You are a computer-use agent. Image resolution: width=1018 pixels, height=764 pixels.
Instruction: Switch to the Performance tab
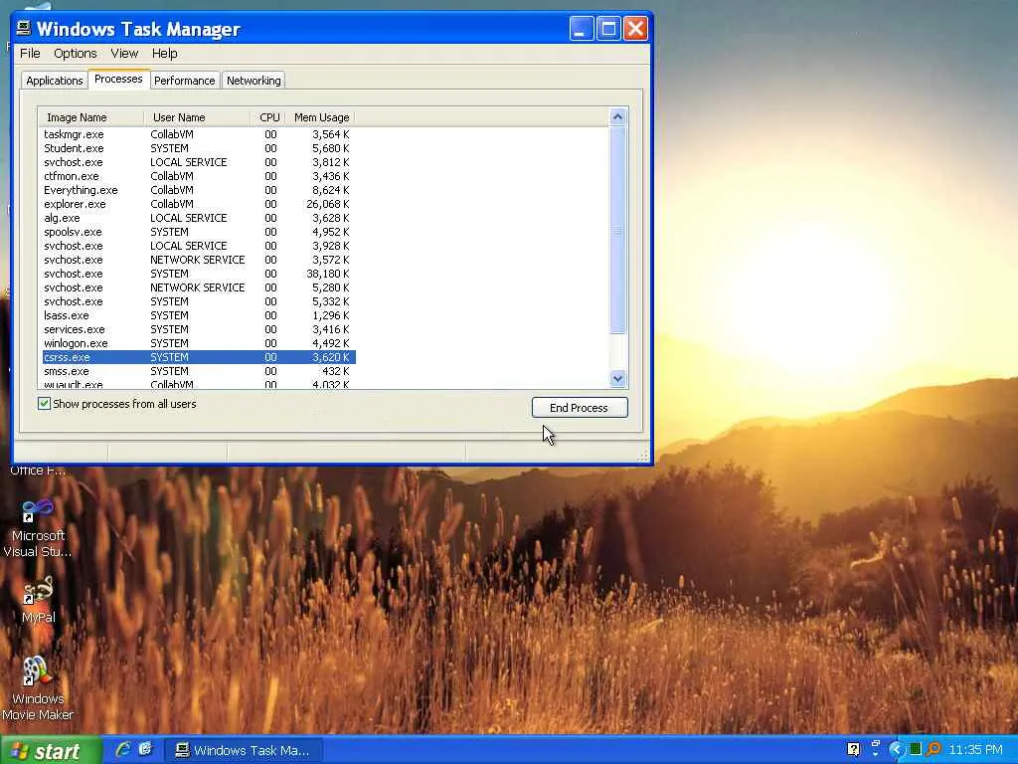tap(184, 81)
